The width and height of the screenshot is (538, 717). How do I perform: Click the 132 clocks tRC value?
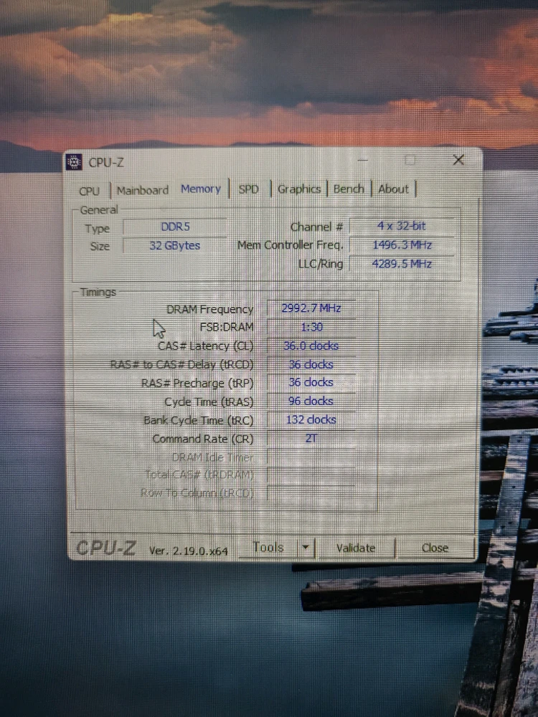coord(311,419)
